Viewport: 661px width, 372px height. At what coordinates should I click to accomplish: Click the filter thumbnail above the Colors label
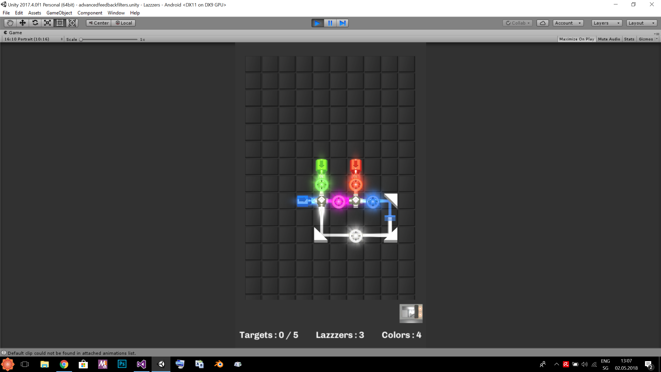(x=411, y=313)
